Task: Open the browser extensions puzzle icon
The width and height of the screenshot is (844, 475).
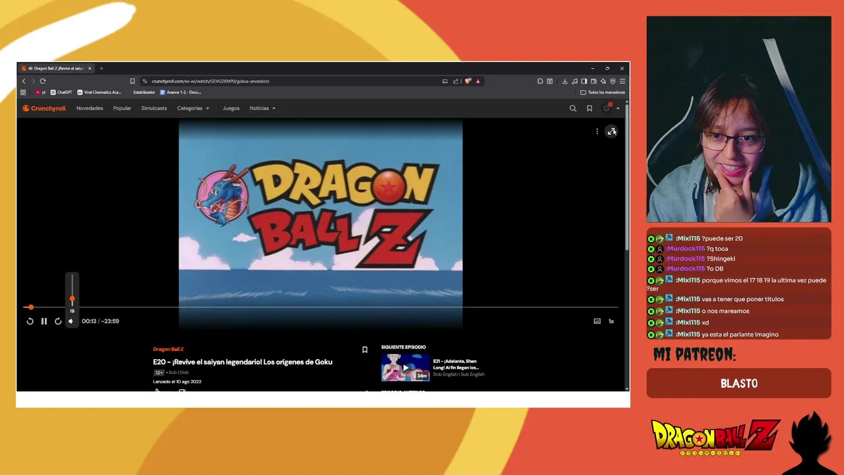Action: tap(540, 81)
